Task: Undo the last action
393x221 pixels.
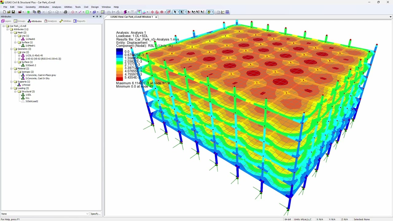Action: [50, 12]
